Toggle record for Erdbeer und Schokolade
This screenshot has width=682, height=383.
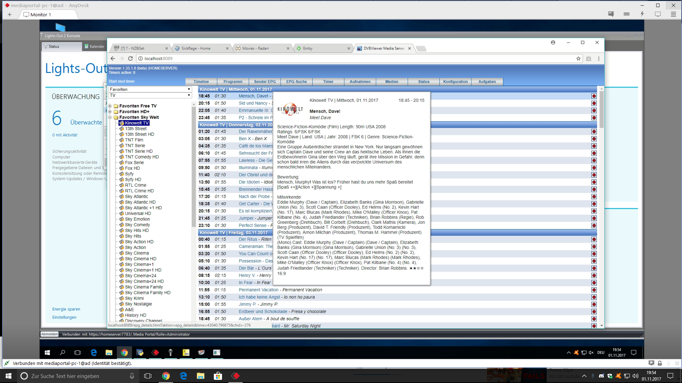(594, 312)
